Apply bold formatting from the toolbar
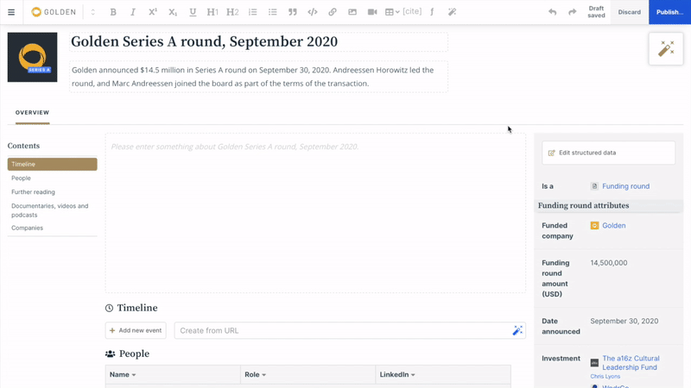 coord(113,12)
